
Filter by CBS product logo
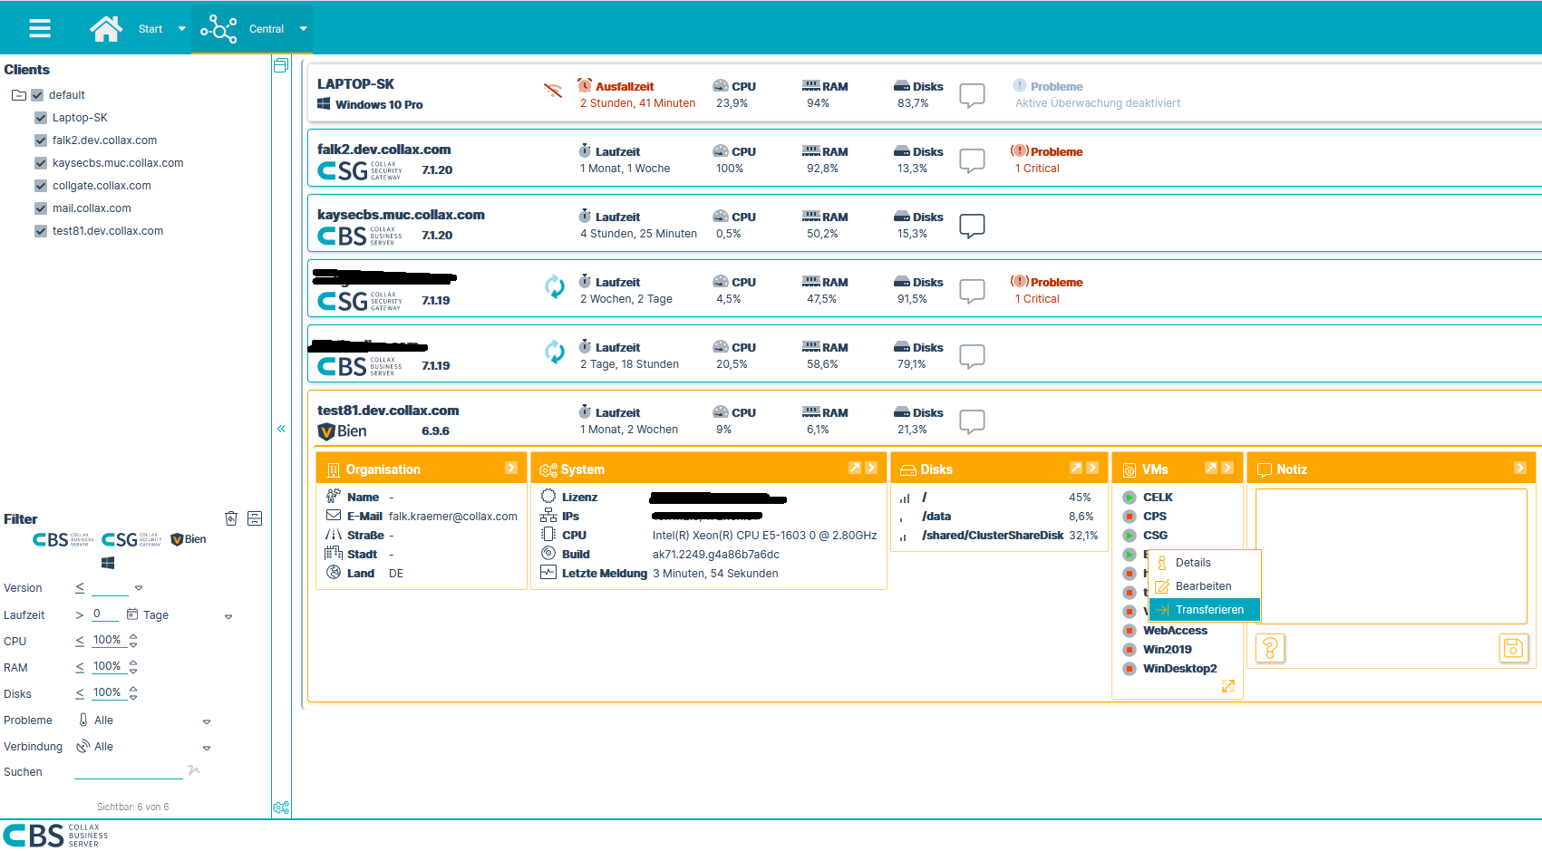coord(63,539)
